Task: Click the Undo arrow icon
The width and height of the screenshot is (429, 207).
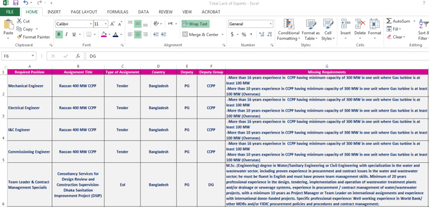Action: pyautogui.click(x=26, y=3)
